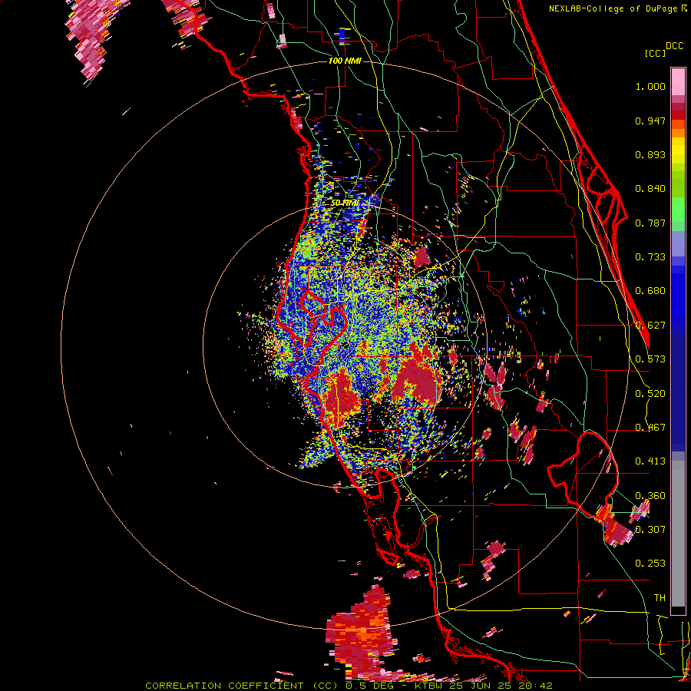
Task: Select the 0.680 scale value
Action: (650, 291)
